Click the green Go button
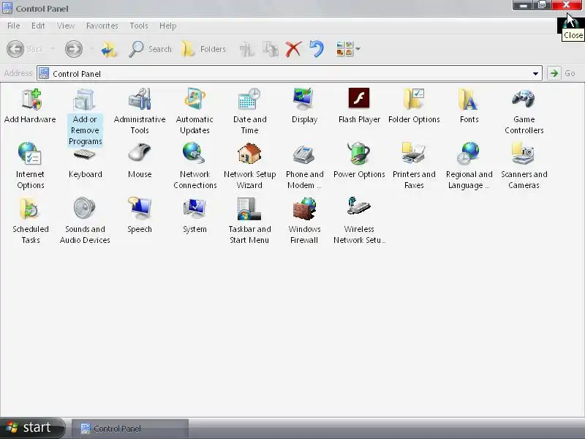The width and height of the screenshot is (585, 439). pos(554,73)
